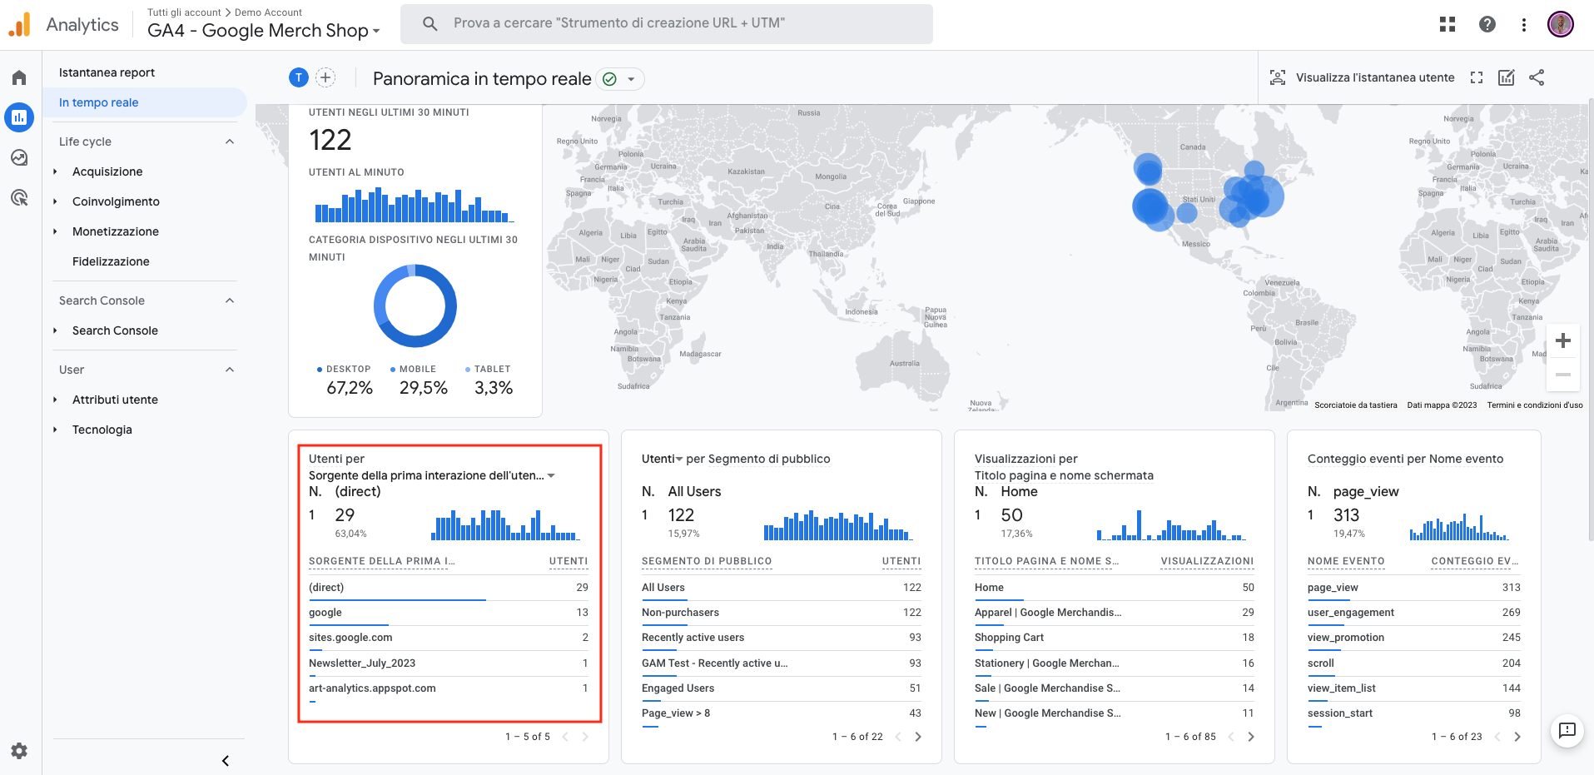Select Istantanea report
Screen dimensions: 1594x775
click(107, 72)
